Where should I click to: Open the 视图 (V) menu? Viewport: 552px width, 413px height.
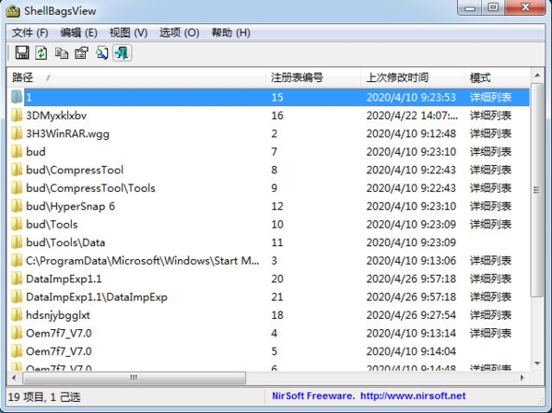pyautogui.click(x=128, y=33)
